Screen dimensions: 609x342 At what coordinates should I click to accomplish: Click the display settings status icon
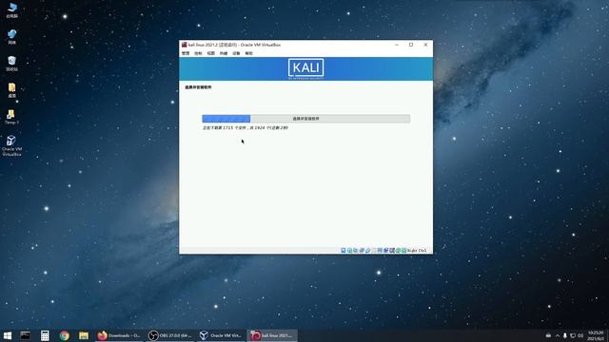[x=380, y=251]
